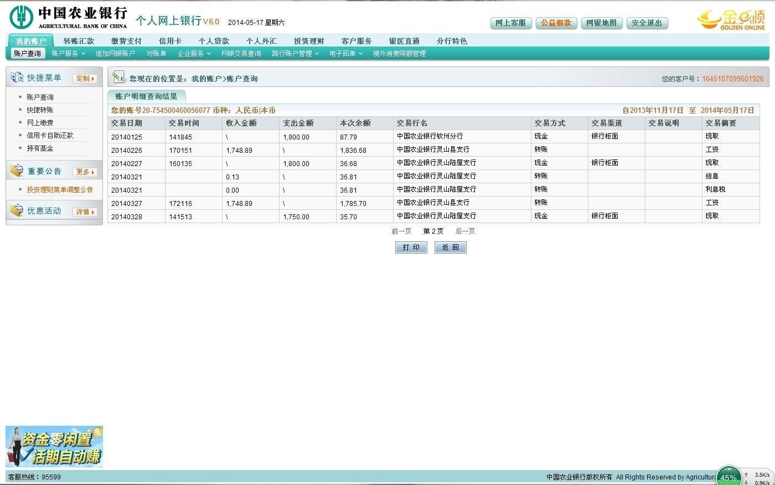Image resolution: width=775 pixels, height=485 pixels.
Task: Open the 投资理财菜单调整公告 announcement link
Action: point(60,189)
